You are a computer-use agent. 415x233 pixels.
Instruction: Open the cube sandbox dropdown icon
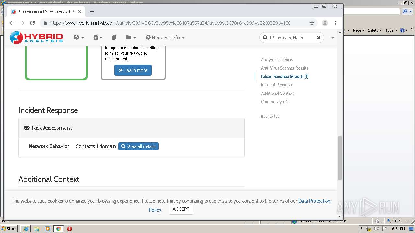[x=78, y=38]
